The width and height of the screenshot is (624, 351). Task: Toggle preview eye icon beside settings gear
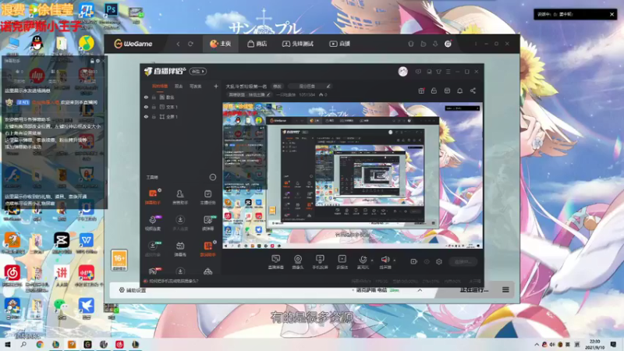(427, 261)
